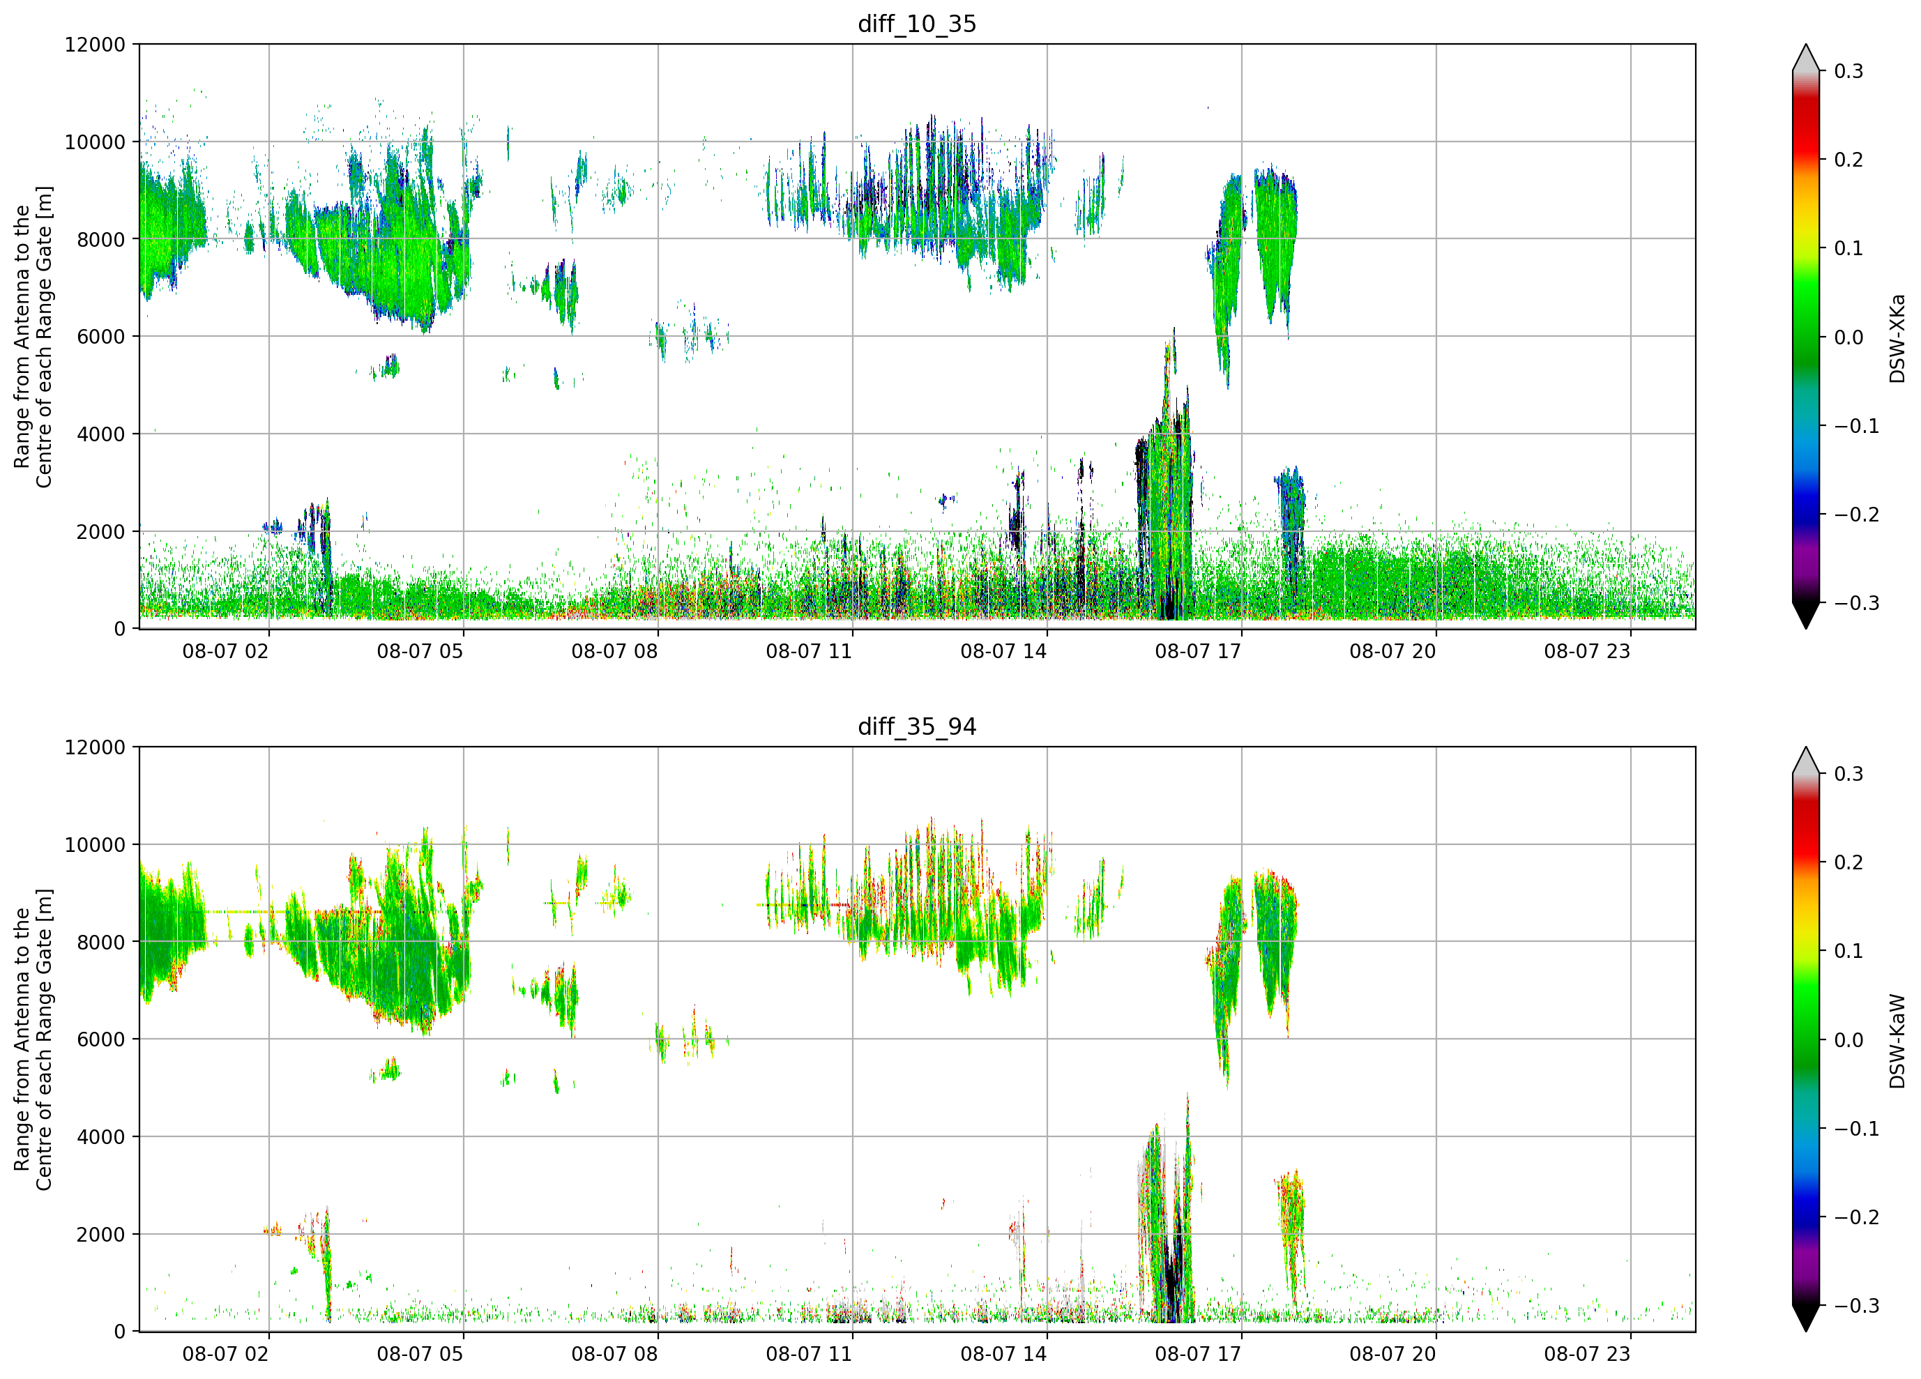Click −0.1 tick on DSW-XKa colorbar
1921x1379 pixels.
(1857, 426)
